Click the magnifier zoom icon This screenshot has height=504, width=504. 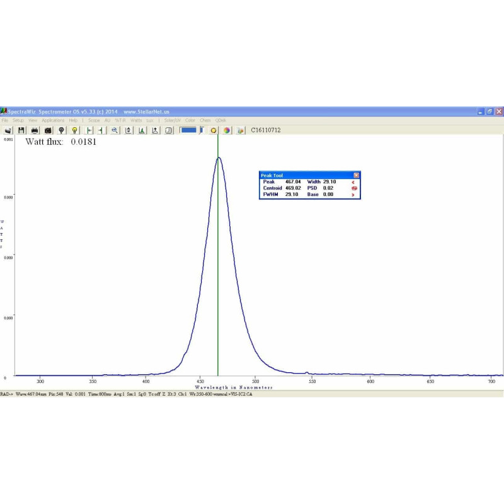tap(115, 130)
